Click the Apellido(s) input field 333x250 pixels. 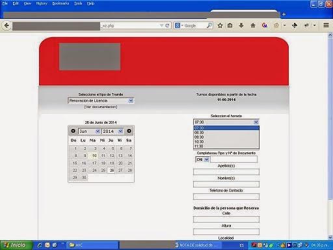click(226, 172)
